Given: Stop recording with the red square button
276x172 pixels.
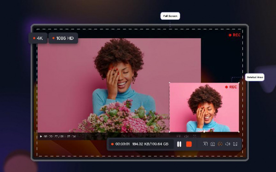Looking at the screenshot, I should point(189,144).
